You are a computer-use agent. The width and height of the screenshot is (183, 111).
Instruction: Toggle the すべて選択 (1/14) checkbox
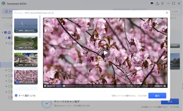tap(16, 95)
